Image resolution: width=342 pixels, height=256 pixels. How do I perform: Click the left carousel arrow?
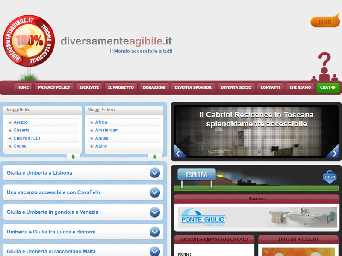178,153
